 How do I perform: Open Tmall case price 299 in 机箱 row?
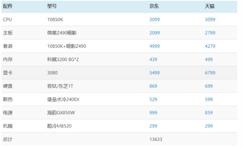209,126
